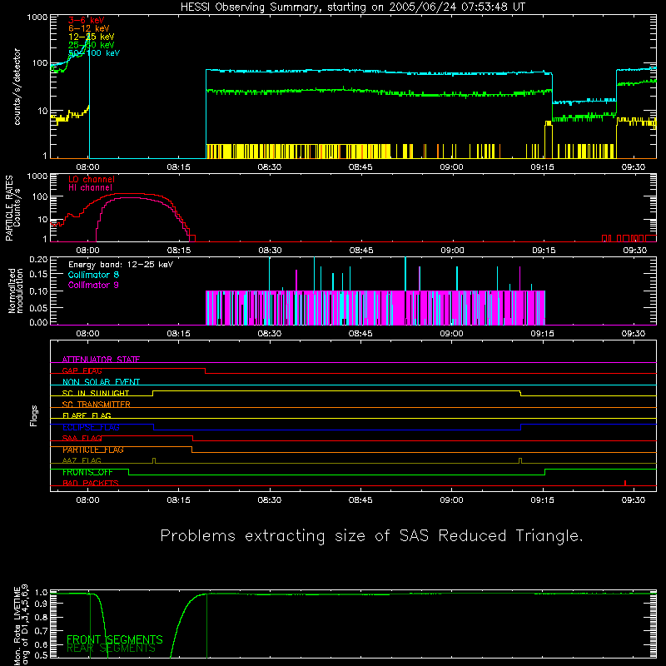The height and width of the screenshot is (666, 666).
Task: Select the 'Collimator 9' legend label
Action: coord(93,285)
